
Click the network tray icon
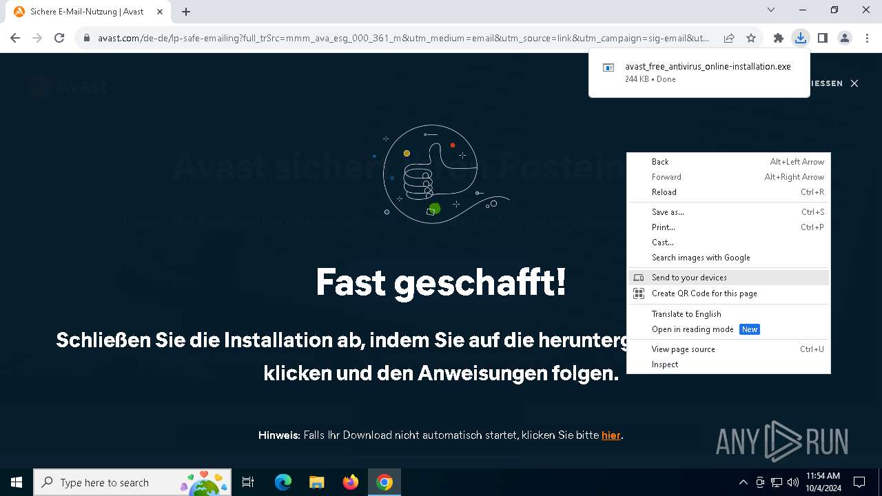point(777,482)
